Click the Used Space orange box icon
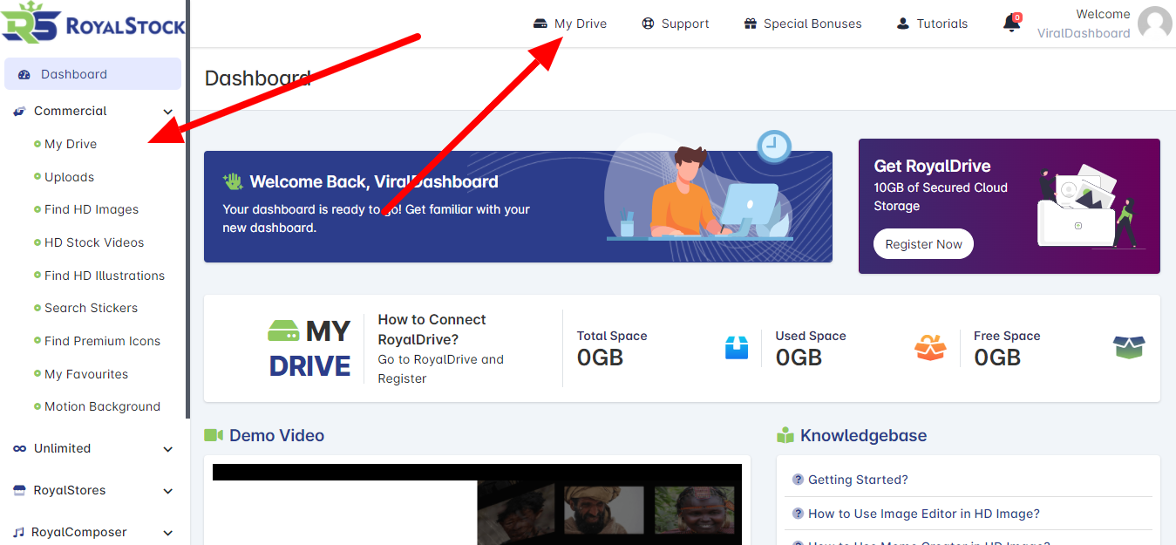 (930, 347)
